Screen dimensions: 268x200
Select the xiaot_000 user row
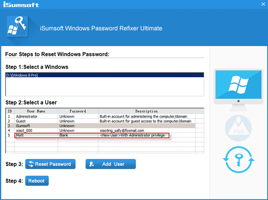100,130
